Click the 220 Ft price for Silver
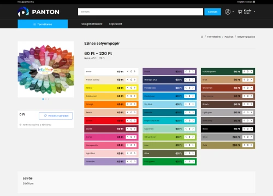This screenshot has height=196, width=273. (x=236, y=137)
